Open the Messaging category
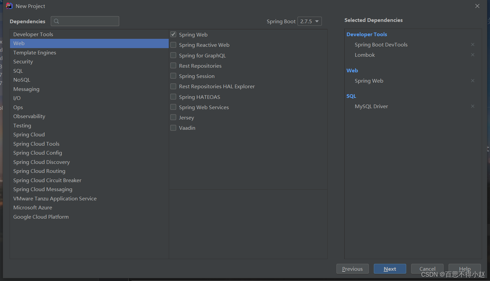 click(x=89, y=89)
